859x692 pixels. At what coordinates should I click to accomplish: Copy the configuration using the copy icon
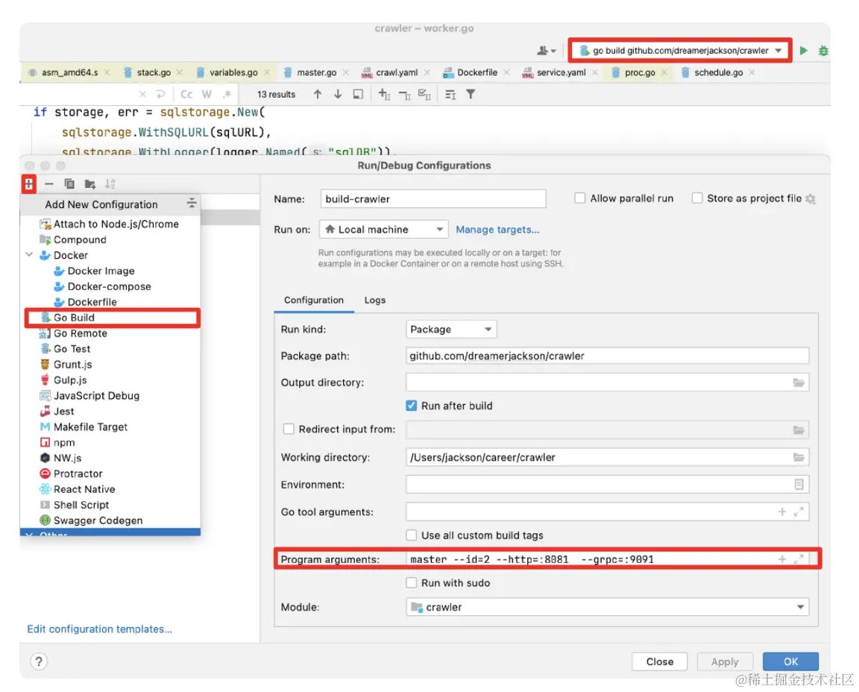tap(69, 184)
